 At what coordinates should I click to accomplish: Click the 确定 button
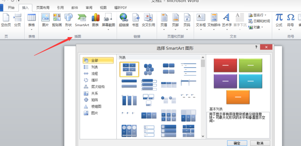[x=237, y=143]
